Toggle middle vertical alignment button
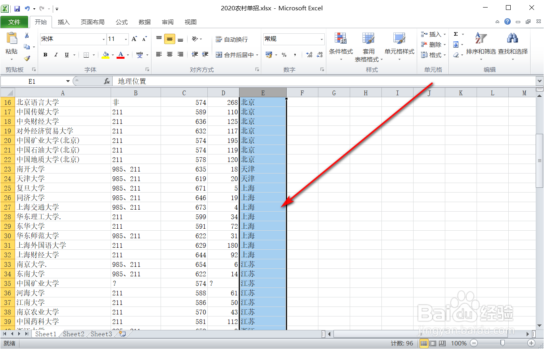Image resolution: width=544 pixels, height=349 pixels. click(x=170, y=39)
